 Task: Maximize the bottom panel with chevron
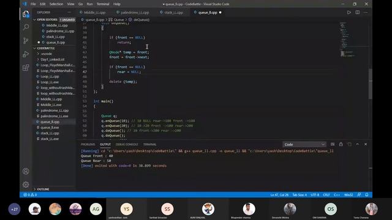tap(358, 144)
